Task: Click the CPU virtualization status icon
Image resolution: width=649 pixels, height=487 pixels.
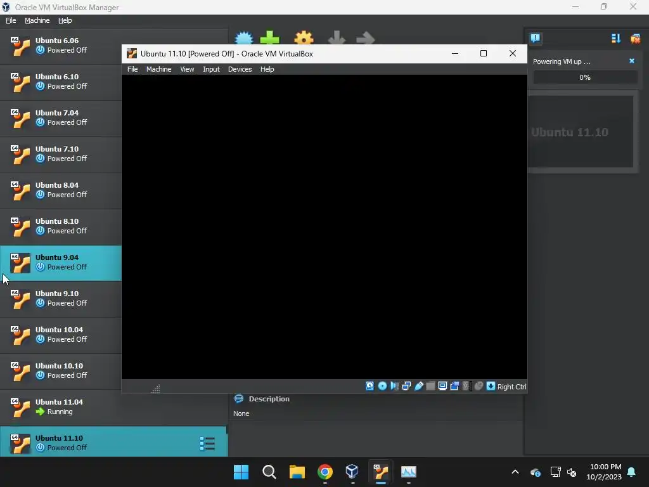Action: (466, 386)
